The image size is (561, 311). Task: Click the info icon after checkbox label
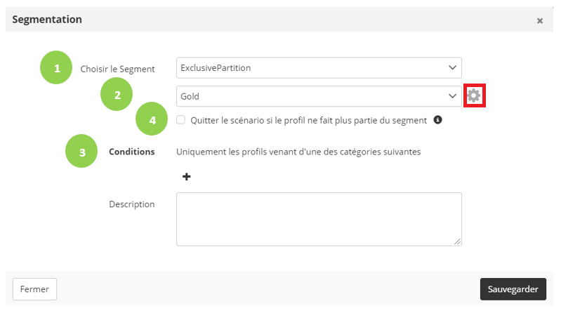click(x=437, y=120)
